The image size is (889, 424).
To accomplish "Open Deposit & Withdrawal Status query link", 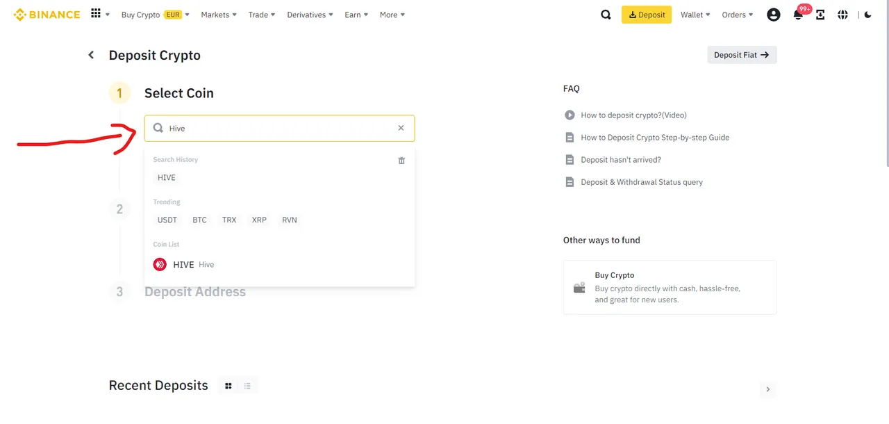I will [x=642, y=182].
